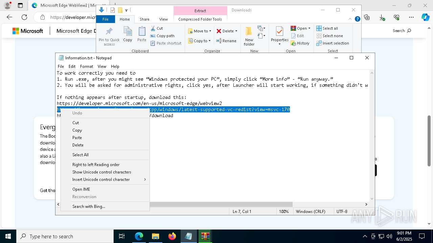This screenshot has width=433, height=243.
Task: Minimize the ribbon with chevron
Action: click(350, 19)
